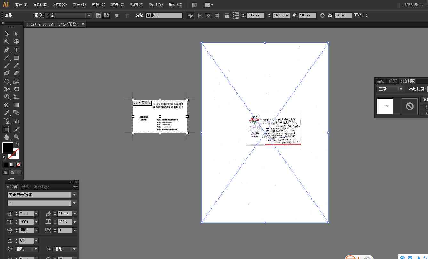The image size is (428, 259).
Task: Select the Zoom magnifier tool
Action: pos(16,137)
